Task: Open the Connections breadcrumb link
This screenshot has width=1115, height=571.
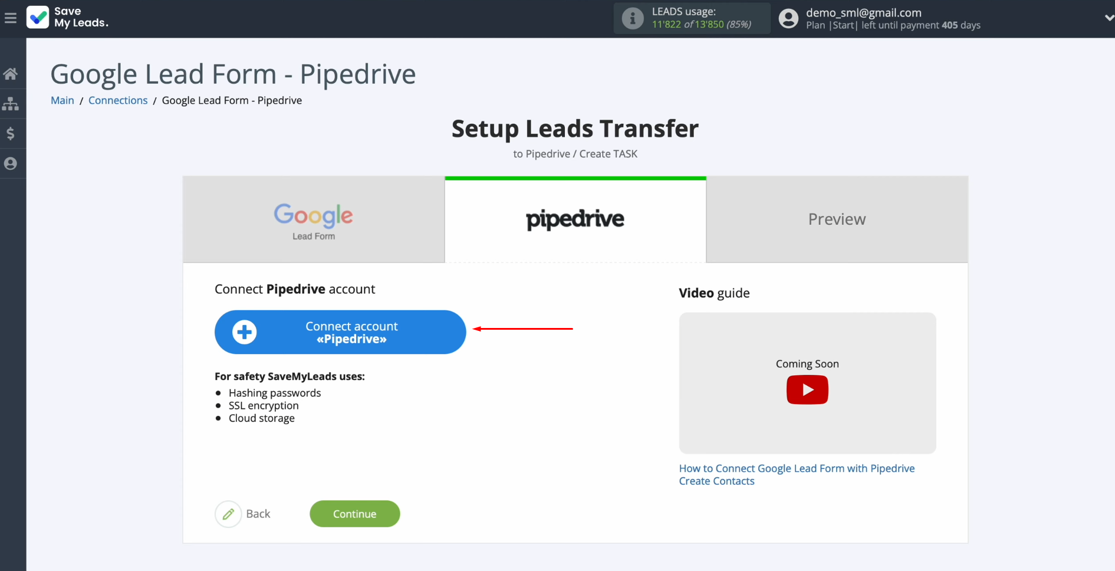Action: (x=118, y=100)
